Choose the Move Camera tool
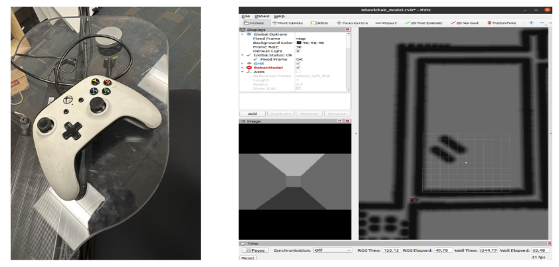The width and height of the screenshot is (559, 267). tap(287, 23)
